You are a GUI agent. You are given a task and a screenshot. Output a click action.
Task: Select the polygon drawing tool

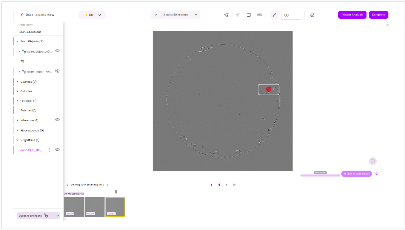point(226,15)
